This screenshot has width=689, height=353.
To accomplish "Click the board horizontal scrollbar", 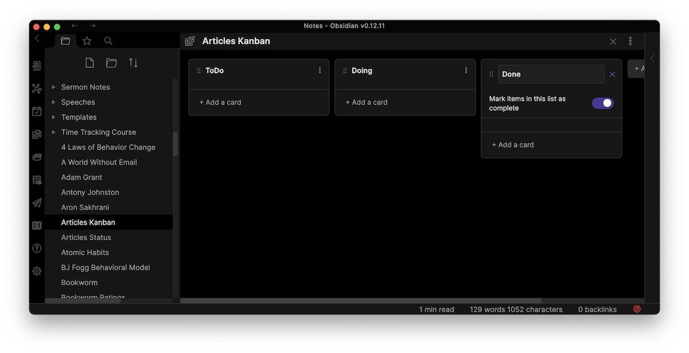I will coord(361,300).
